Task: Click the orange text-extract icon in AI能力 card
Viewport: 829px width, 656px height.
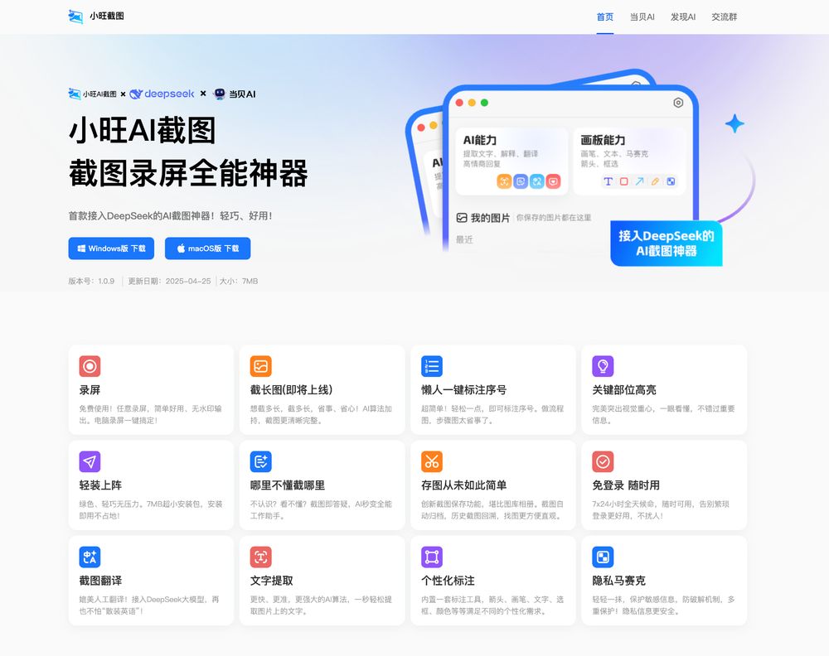Action: 504,181
